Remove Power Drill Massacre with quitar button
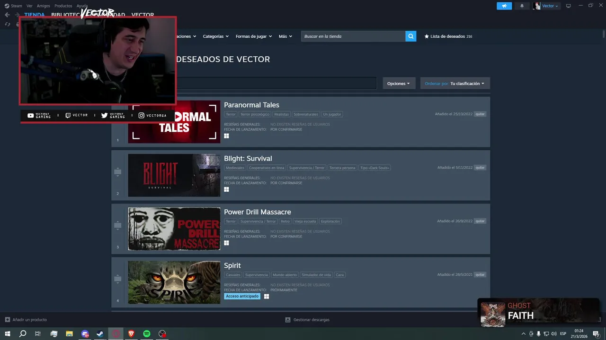Viewport: 606px width, 340px height. click(x=480, y=221)
